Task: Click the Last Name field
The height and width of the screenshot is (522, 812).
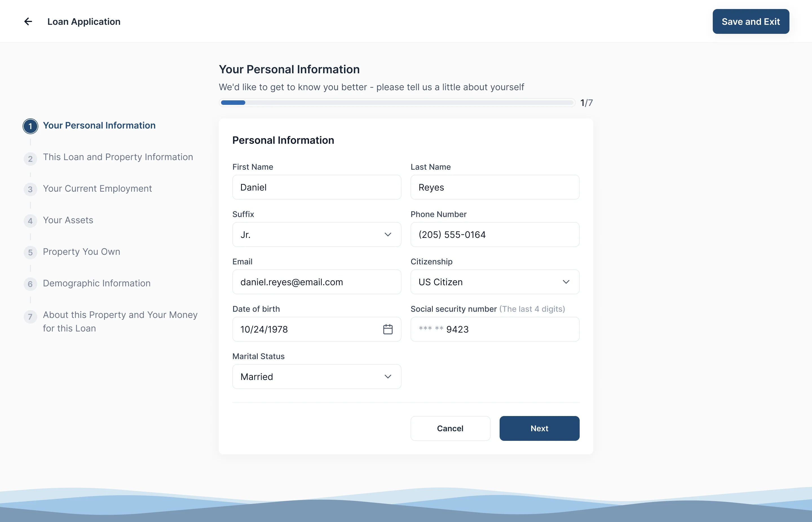Action: (495, 187)
